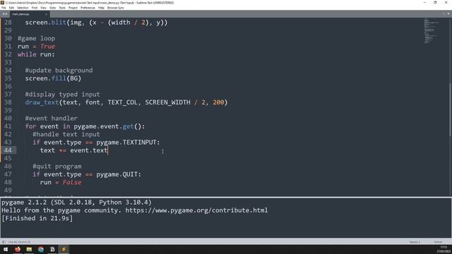This screenshot has height=254, width=452.
Task: Open the Tools menu
Action: 62,8
